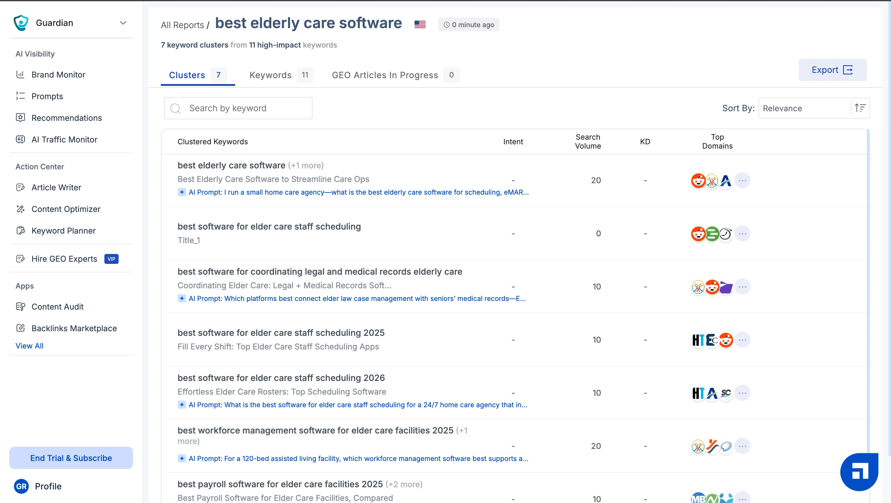This screenshot has width=891, height=503.
Task: Click SC domain icon in scheduling 2026 row
Action: (726, 393)
